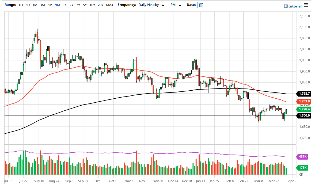
Task: Click the 1,650.0 price axis label
Action: [305, 127]
